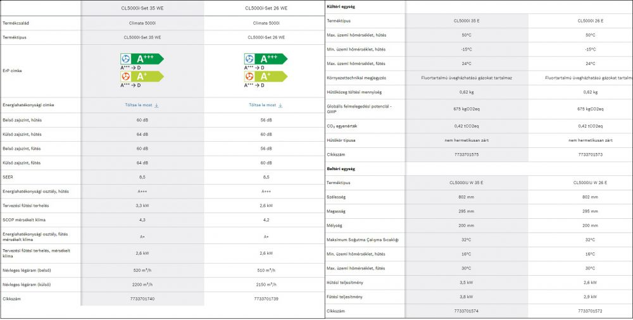Select 'nem hermetikusan zárt' in the CL5000i 35 E column

coord(467,140)
